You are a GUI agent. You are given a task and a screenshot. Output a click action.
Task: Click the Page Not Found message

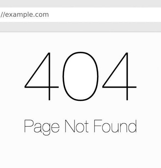point(80,127)
